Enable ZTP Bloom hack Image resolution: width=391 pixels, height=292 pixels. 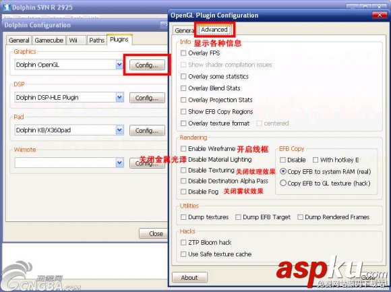point(183,242)
